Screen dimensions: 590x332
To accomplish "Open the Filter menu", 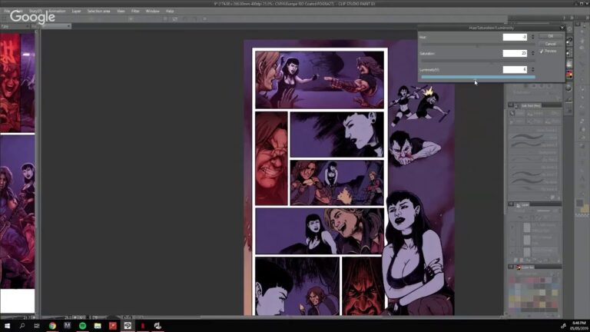I will coord(135,12).
